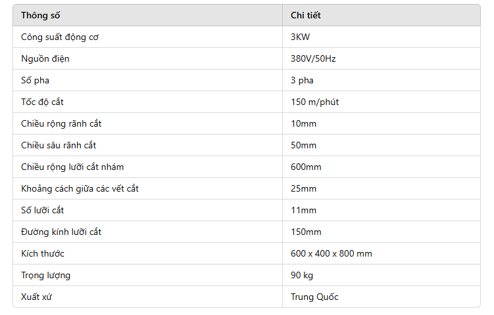This screenshot has width=494, height=315.
Task: Click the "Số pha" row label
Action: pos(36,80)
